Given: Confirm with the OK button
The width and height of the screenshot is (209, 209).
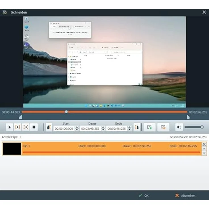Looking at the screenshot, I should (144, 196).
